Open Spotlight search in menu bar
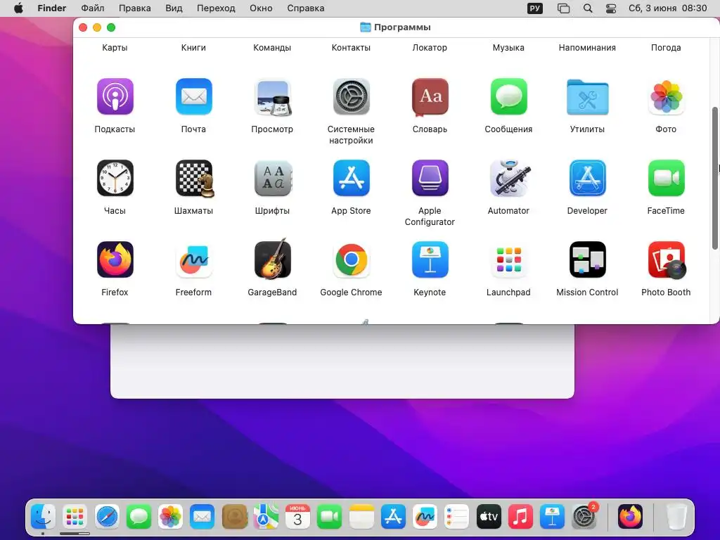Viewport: 720px width, 540px height. click(588, 8)
